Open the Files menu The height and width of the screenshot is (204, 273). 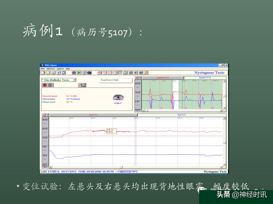click(43, 69)
